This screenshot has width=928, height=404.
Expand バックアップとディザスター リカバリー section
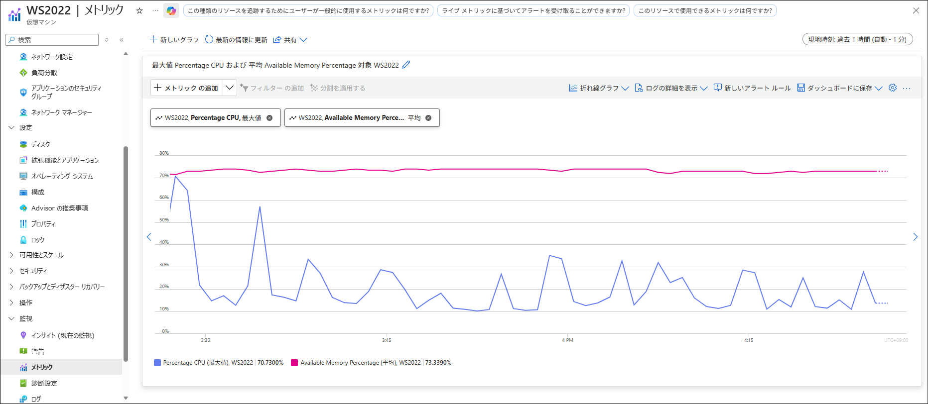pyautogui.click(x=11, y=287)
